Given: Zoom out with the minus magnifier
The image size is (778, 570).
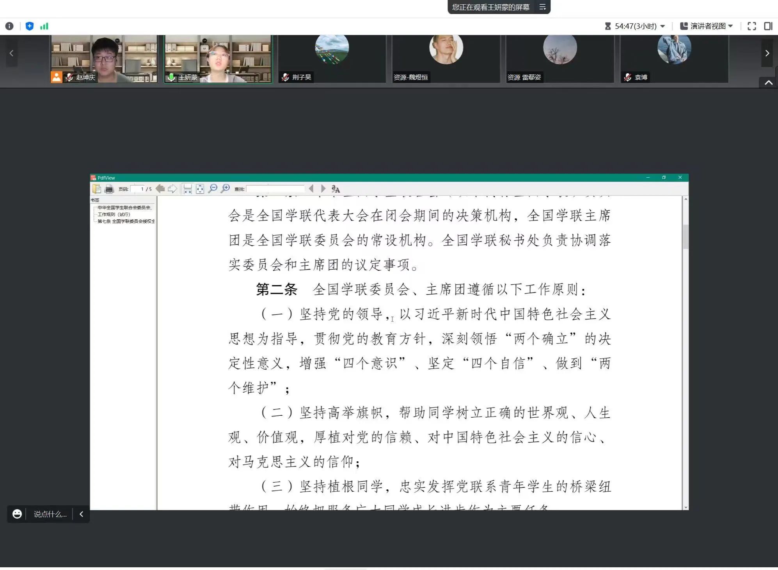Looking at the screenshot, I should tap(213, 189).
